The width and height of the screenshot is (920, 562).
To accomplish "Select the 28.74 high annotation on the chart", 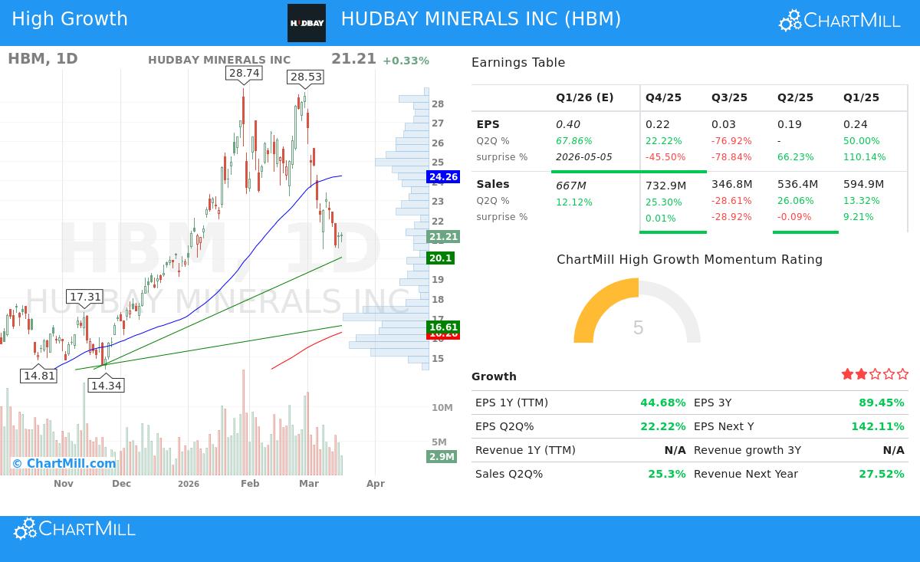I will pos(243,73).
